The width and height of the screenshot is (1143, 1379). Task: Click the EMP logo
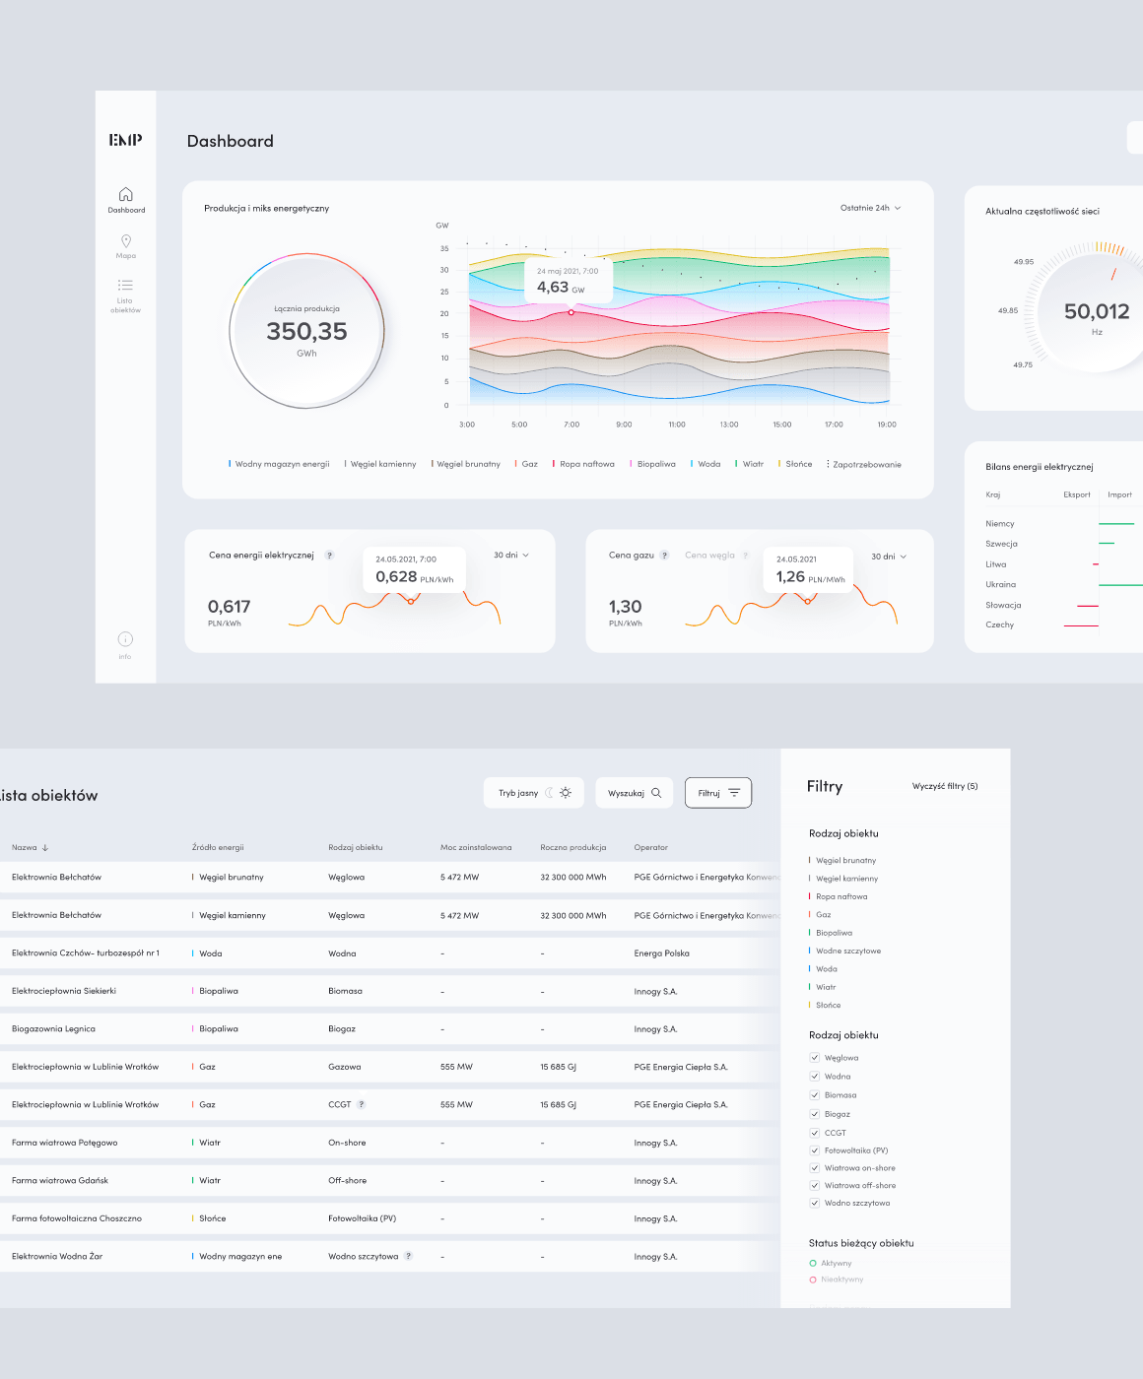tap(125, 140)
